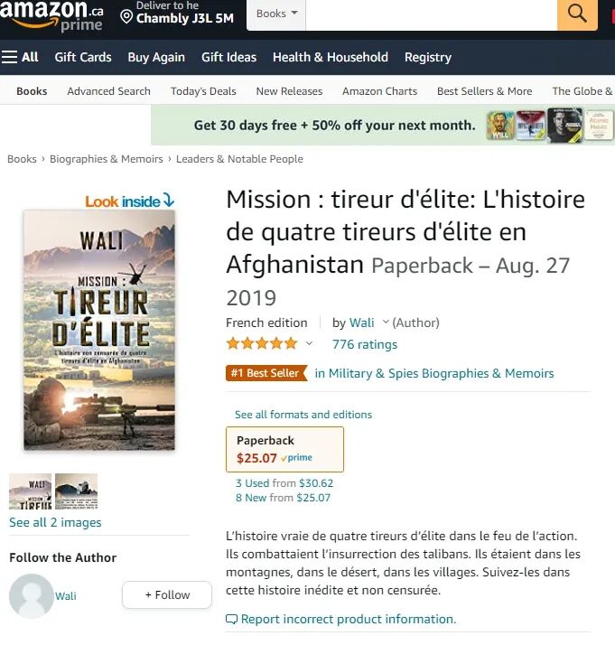Click the Wali author avatar

(x=32, y=595)
